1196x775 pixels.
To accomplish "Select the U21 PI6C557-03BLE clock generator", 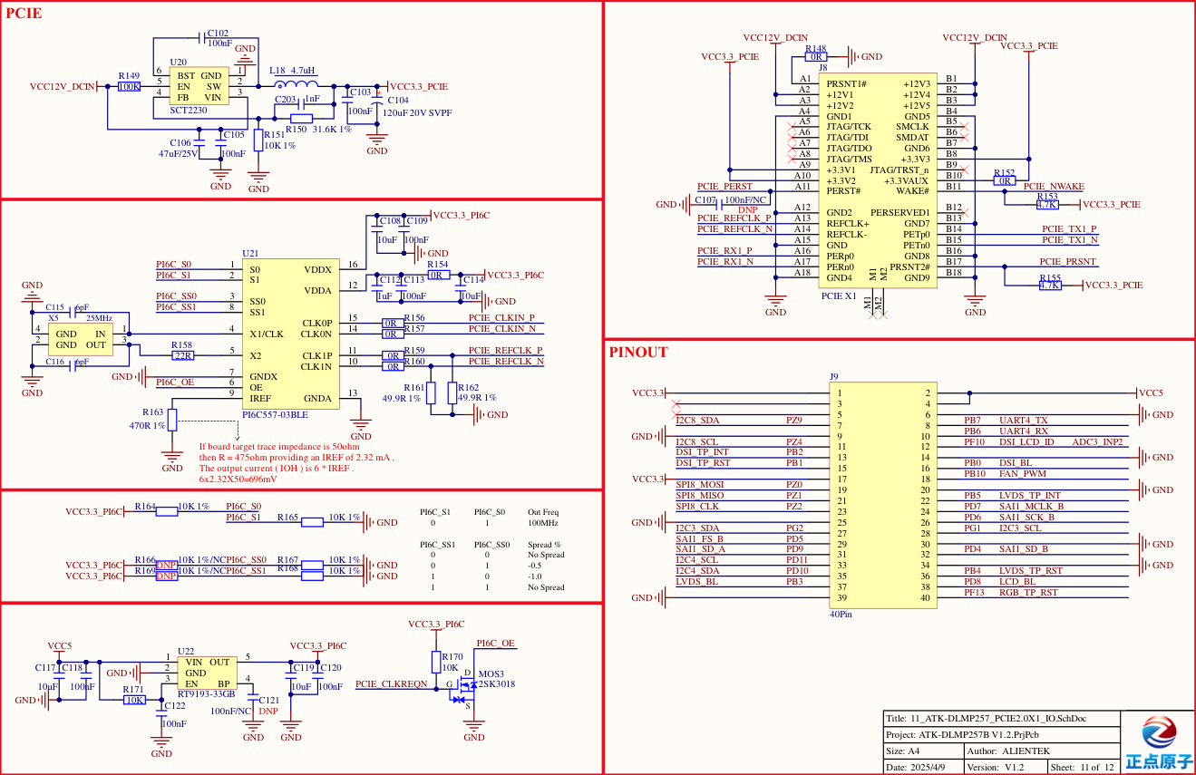I will 290,334.
